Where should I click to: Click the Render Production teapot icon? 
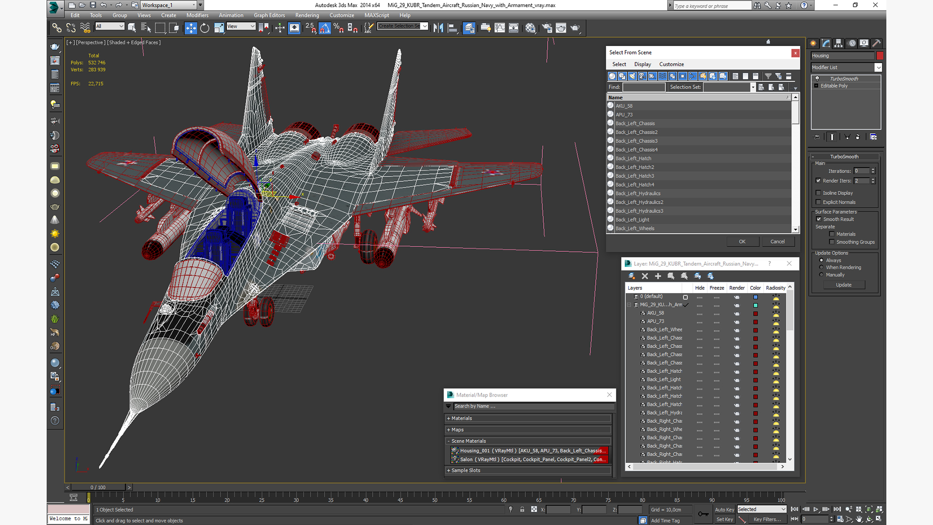click(x=575, y=28)
